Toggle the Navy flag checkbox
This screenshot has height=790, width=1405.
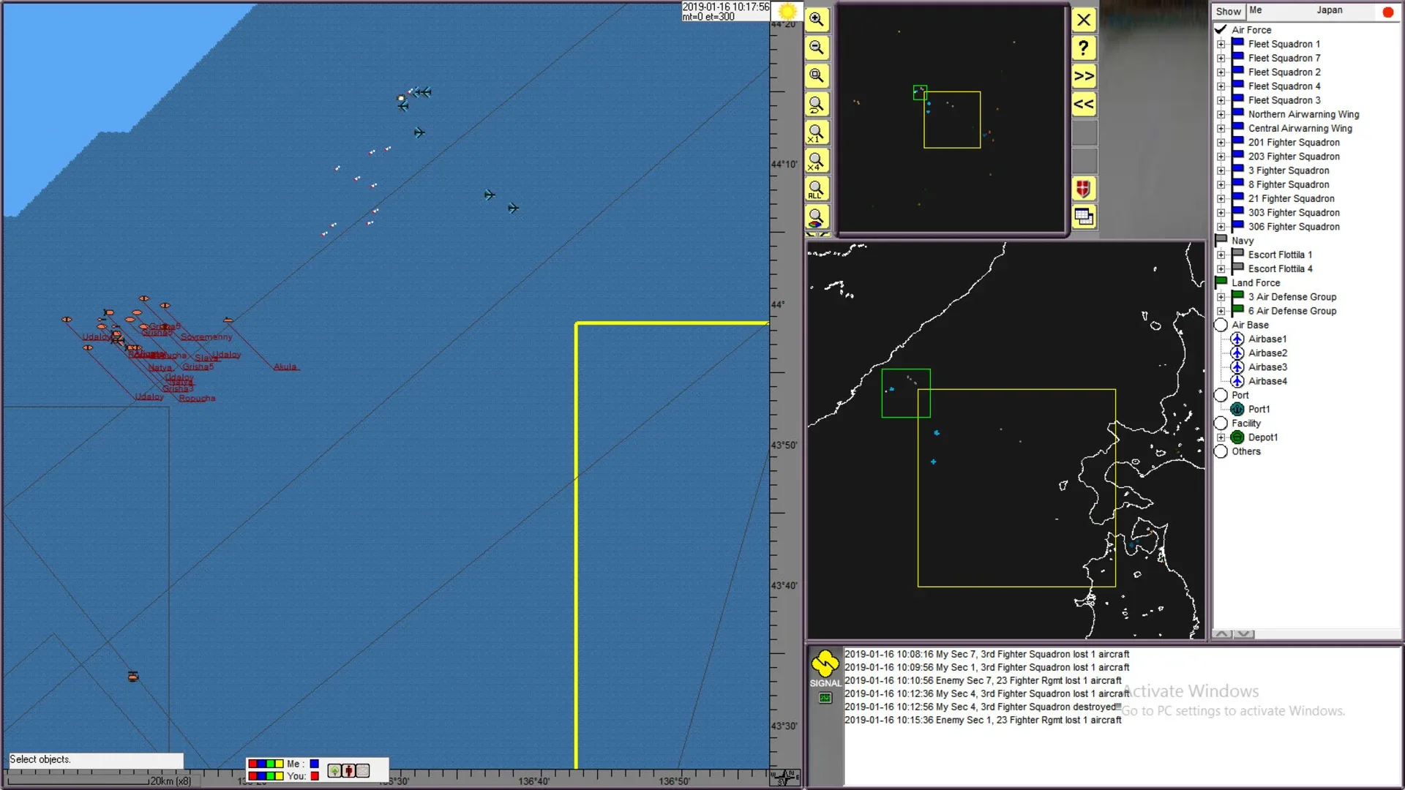pos(1221,241)
